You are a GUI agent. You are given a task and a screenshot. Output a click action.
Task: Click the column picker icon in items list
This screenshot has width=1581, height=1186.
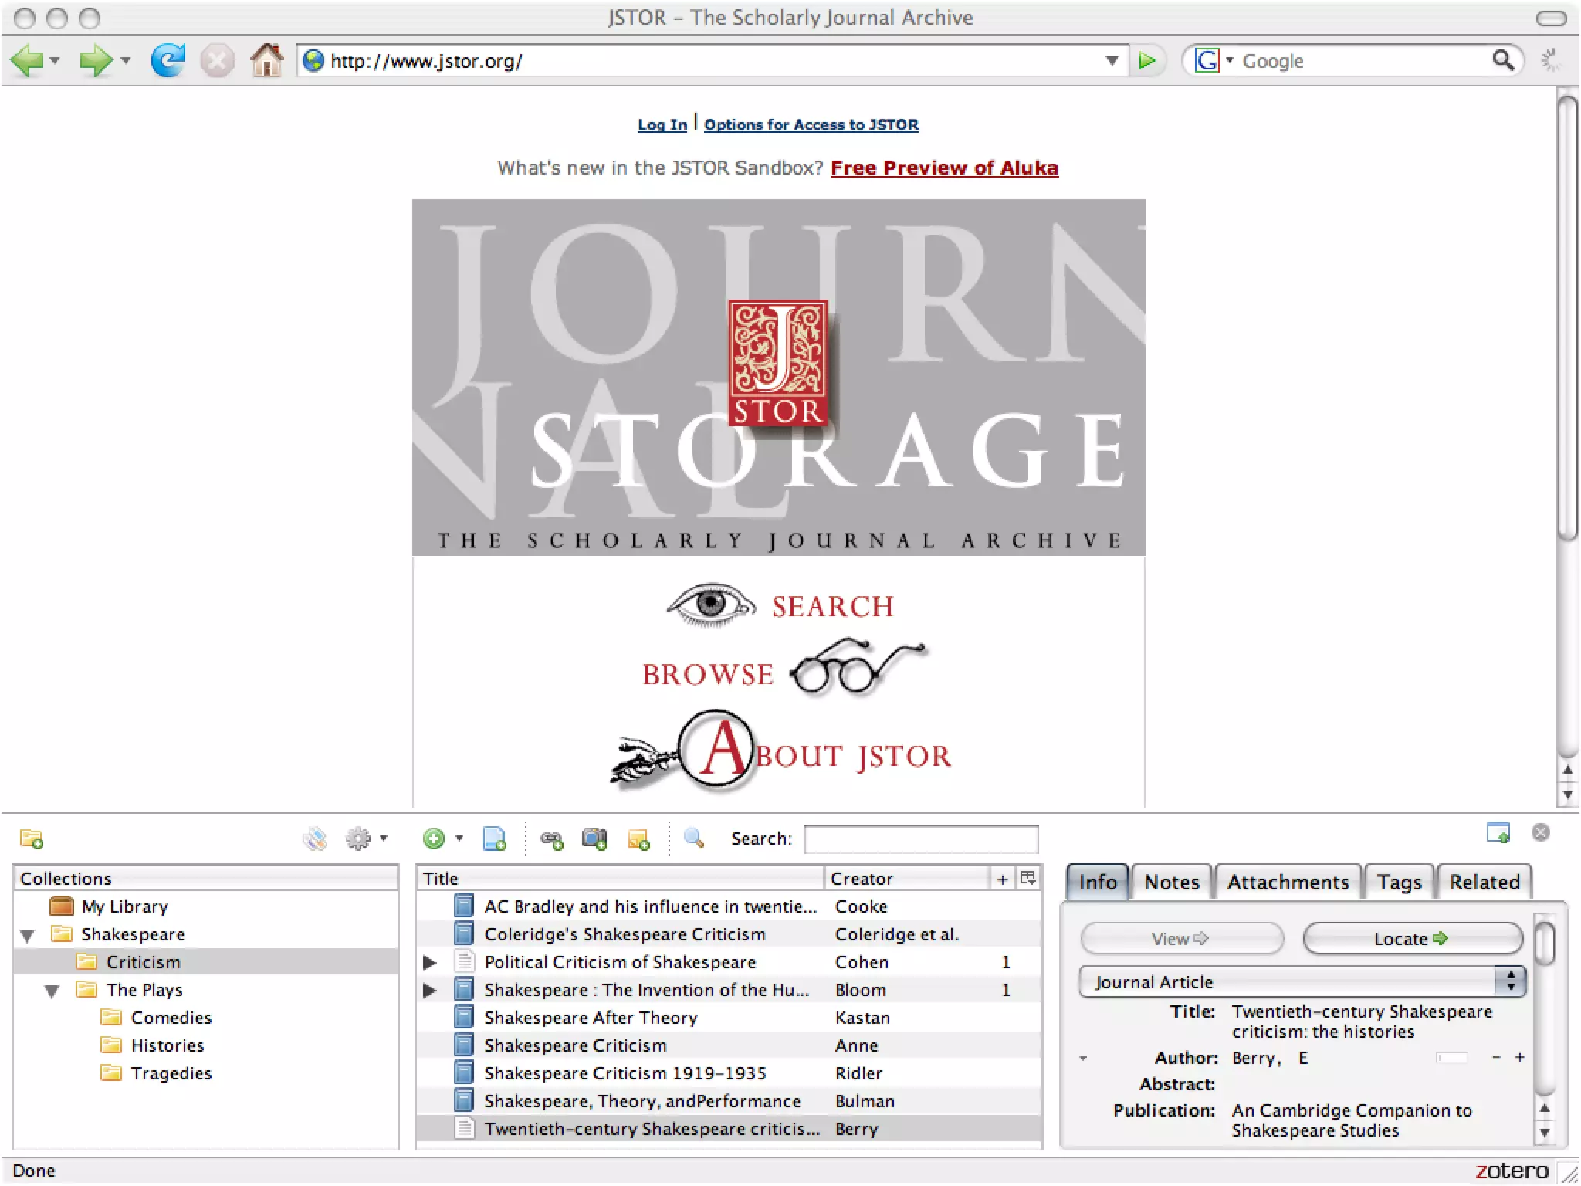1027,878
